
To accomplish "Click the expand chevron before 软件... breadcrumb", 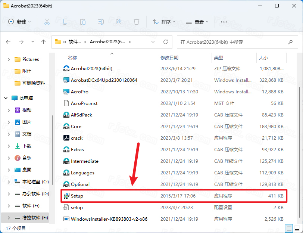I will pos(65,42).
